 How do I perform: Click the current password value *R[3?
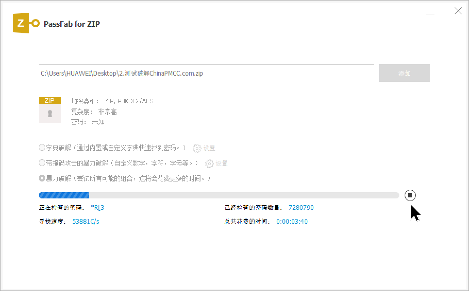click(x=97, y=208)
